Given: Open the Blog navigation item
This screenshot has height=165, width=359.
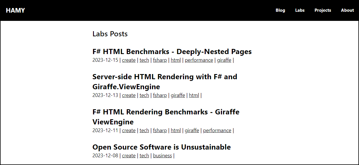Looking at the screenshot, I should 280,10.
